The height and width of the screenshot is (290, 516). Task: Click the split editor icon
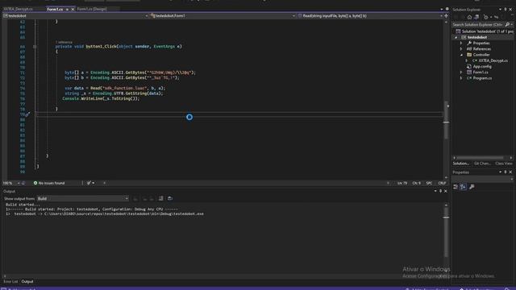[446, 16]
